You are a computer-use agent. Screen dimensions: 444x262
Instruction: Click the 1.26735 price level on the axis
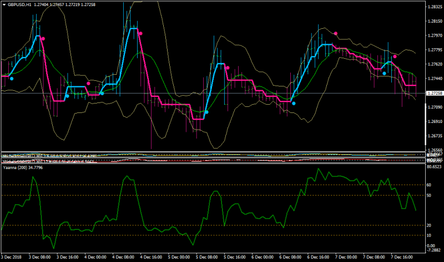tap(435, 136)
